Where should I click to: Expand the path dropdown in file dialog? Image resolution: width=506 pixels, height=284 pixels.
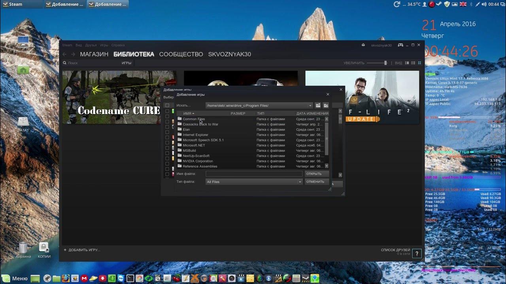(310, 106)
